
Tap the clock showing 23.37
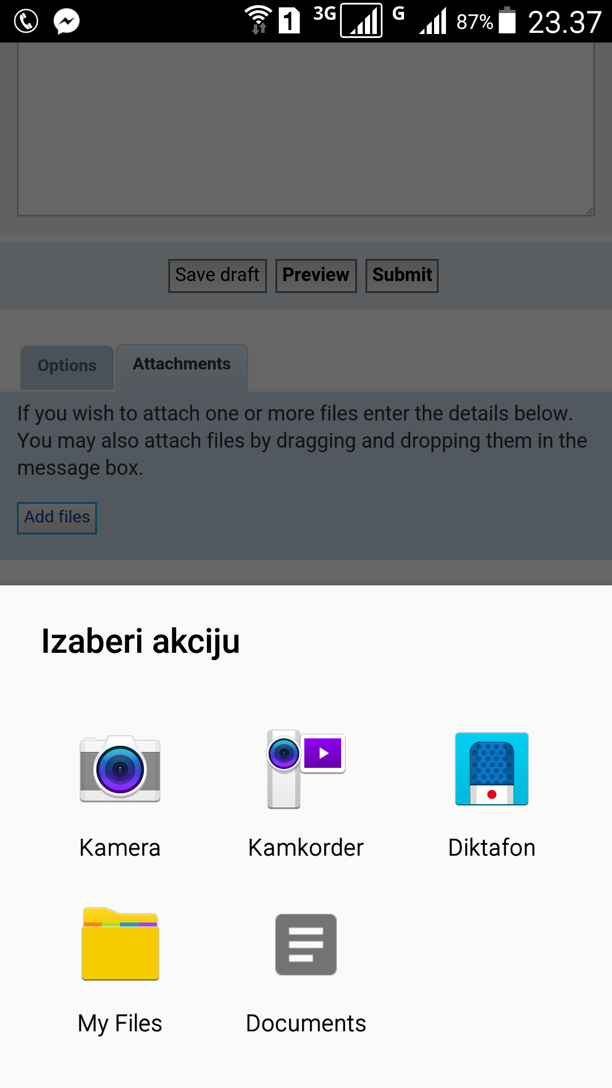564,23
